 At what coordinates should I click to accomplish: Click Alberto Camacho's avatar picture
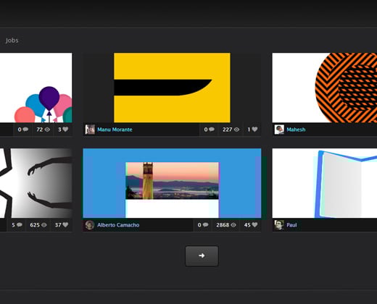click(x=90, y=225)
